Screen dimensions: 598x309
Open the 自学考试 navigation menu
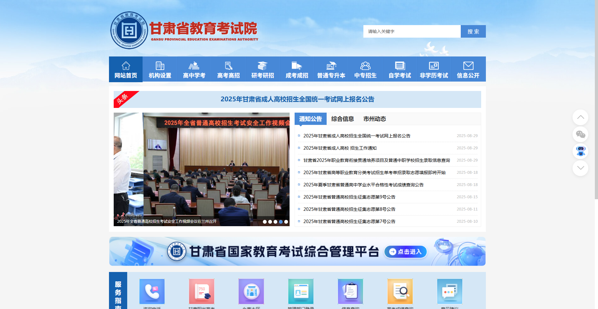[400, 69]
